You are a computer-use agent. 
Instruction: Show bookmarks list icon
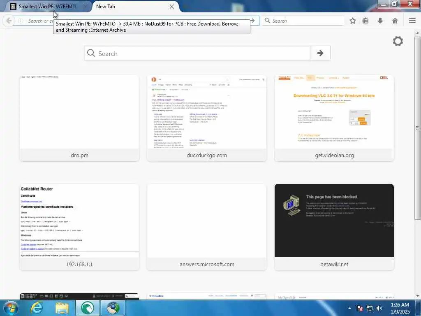(365, 21)
